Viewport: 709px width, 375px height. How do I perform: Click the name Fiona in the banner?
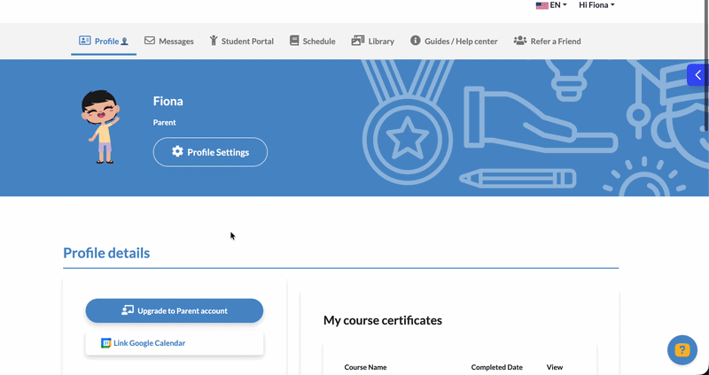coord(168,101)
